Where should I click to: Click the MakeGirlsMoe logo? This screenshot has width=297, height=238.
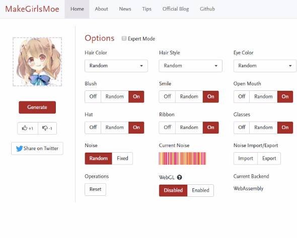(x=32, y=9)
